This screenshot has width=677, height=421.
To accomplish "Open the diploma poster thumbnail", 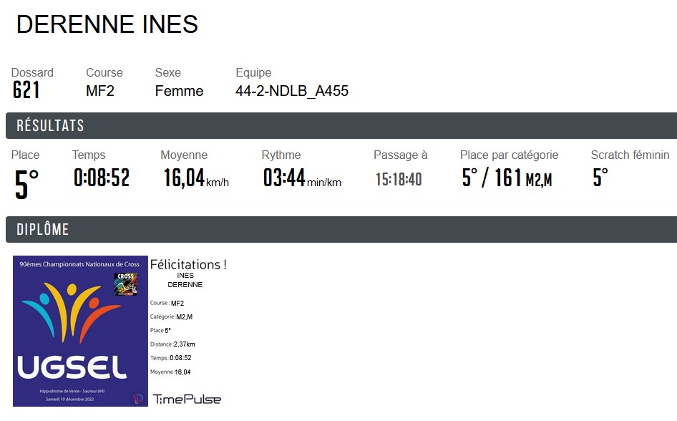I will 80,331.
